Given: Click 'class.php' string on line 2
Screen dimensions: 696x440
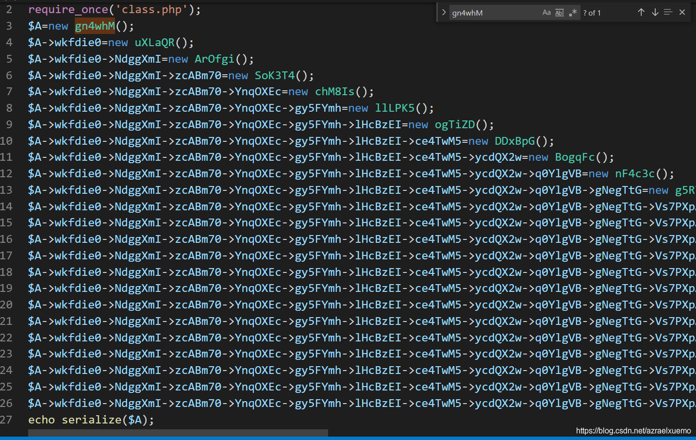Looking at the screenshot, I should [x=151, y=10].
